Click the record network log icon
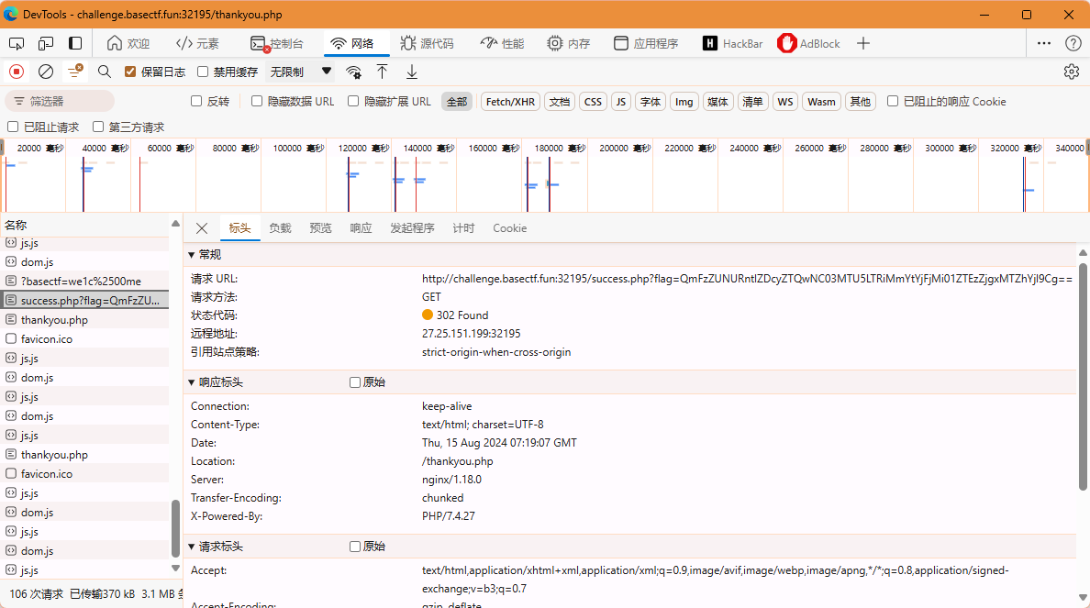 coord(17,72)
